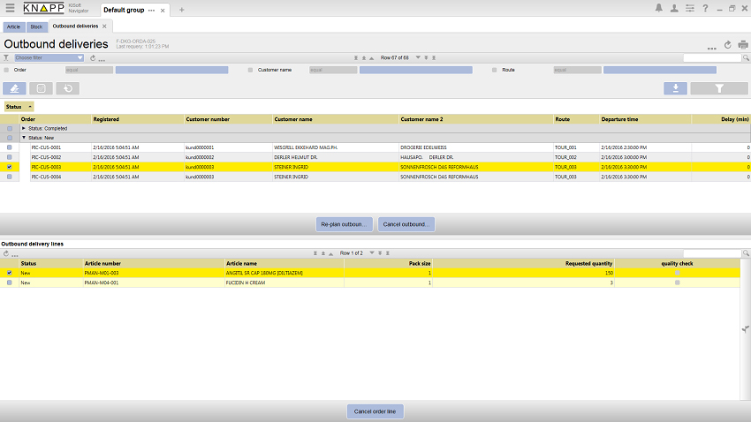Click the blue download export button

pos(675,88)
